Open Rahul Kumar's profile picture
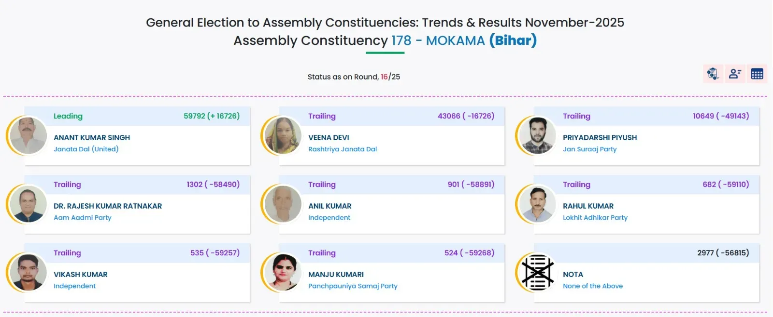The width and height of the screenshot is (773, 317). [x=538, y=204]
